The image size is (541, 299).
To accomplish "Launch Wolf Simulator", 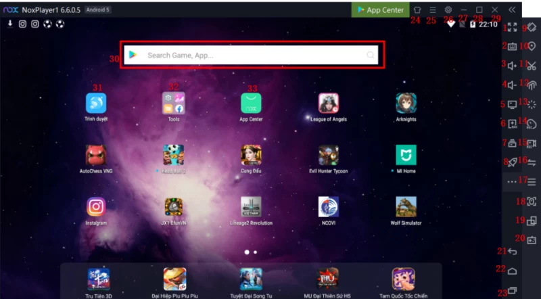I will [x=406, y=207].
